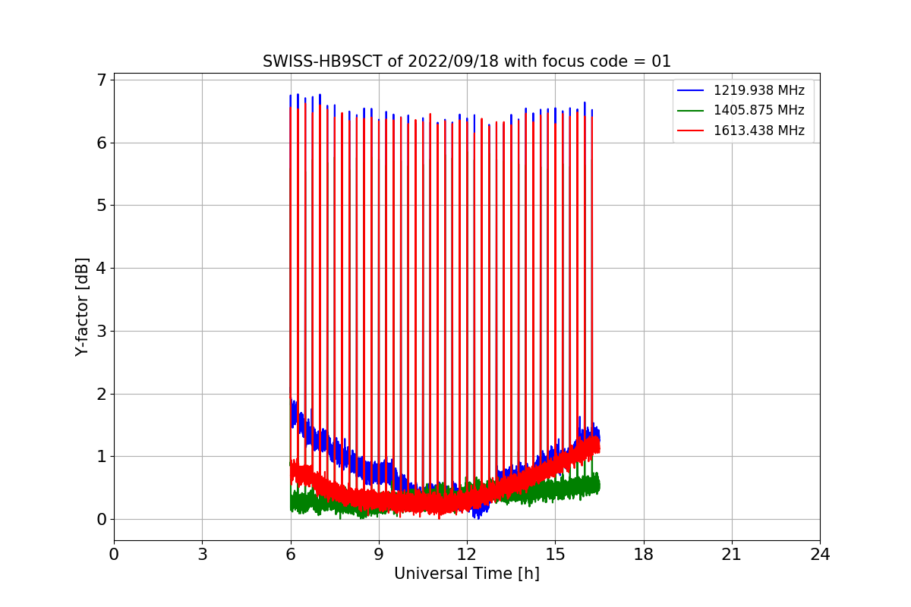Click x-axis tick label "18"

pyautogui.click(x=644, y=555)
